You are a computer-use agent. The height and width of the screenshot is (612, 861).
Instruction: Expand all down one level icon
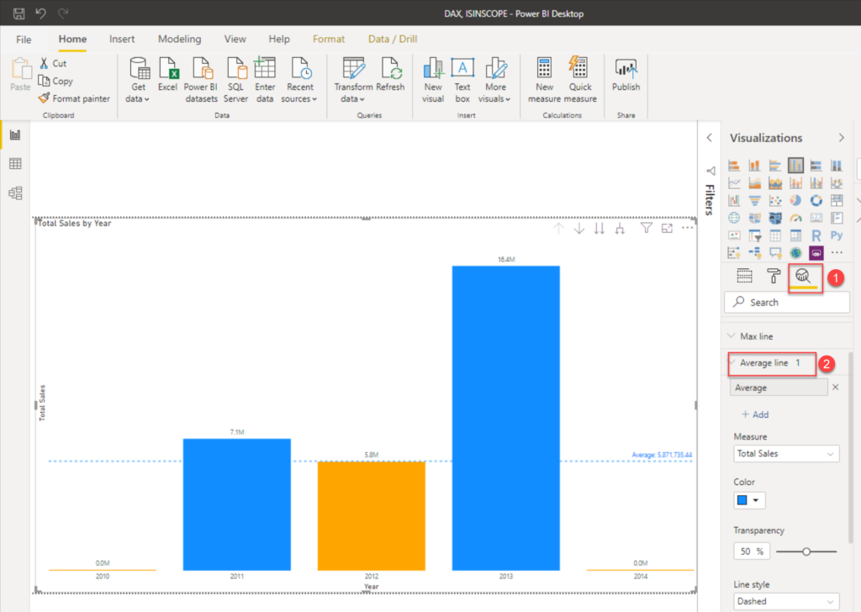point(620,229)
